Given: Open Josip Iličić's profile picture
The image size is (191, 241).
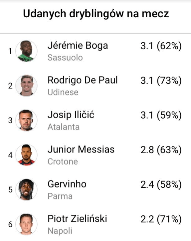Looking at the screenshot, I should point(26,120).
